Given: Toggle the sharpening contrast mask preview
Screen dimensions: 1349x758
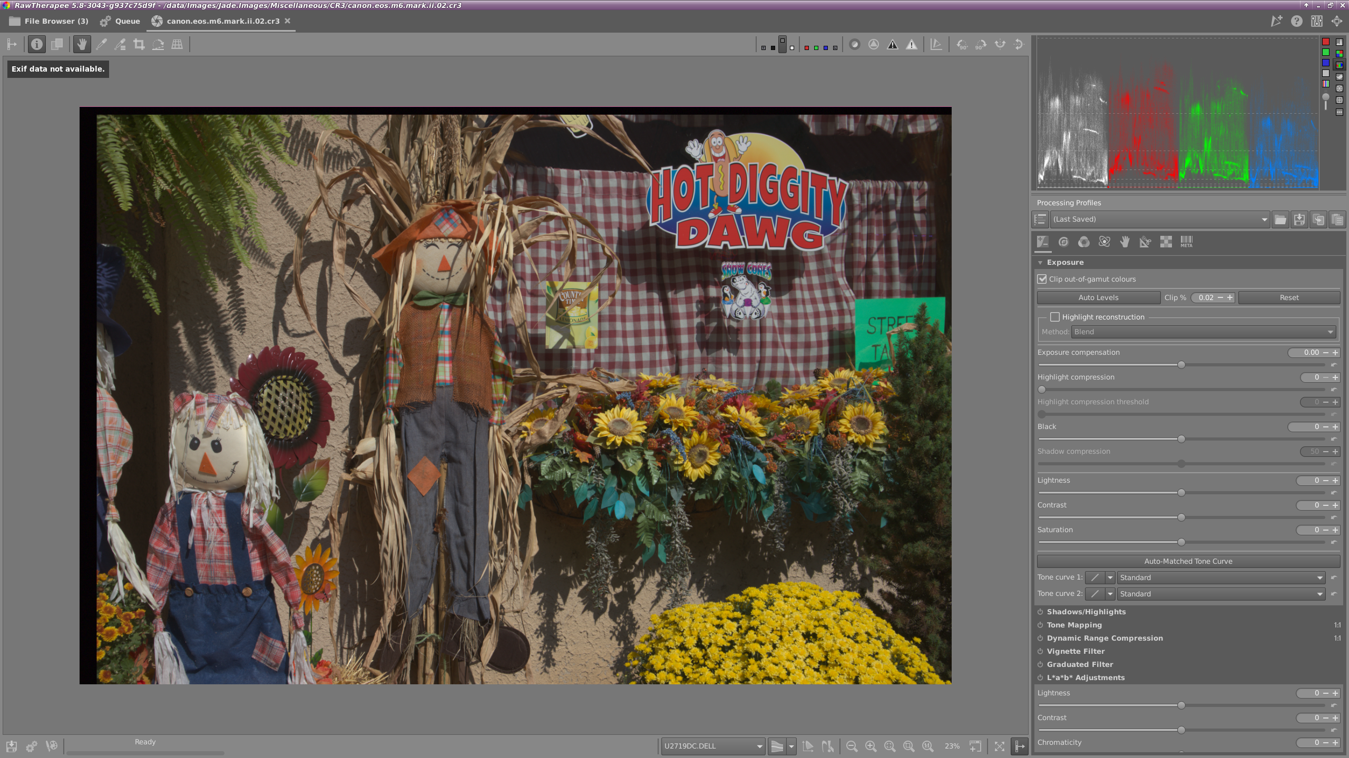Looking at the screenshot, I should click(874, 45).
